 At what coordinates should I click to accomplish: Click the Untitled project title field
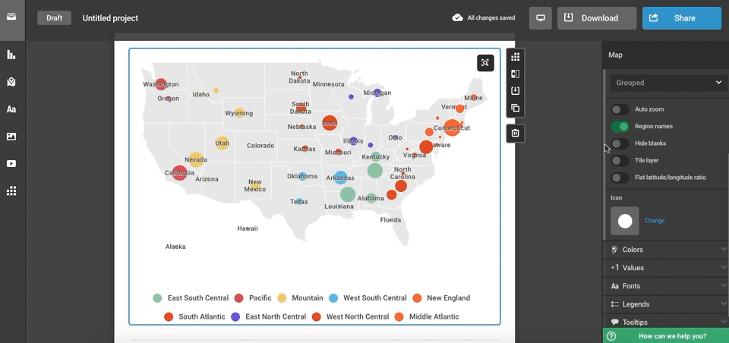(110, 18)
